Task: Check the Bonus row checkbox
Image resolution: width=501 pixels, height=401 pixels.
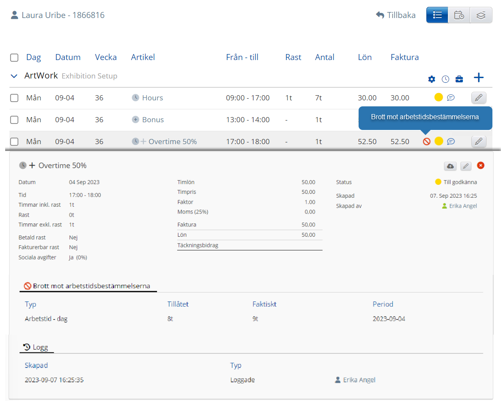Action: point(14,120)
